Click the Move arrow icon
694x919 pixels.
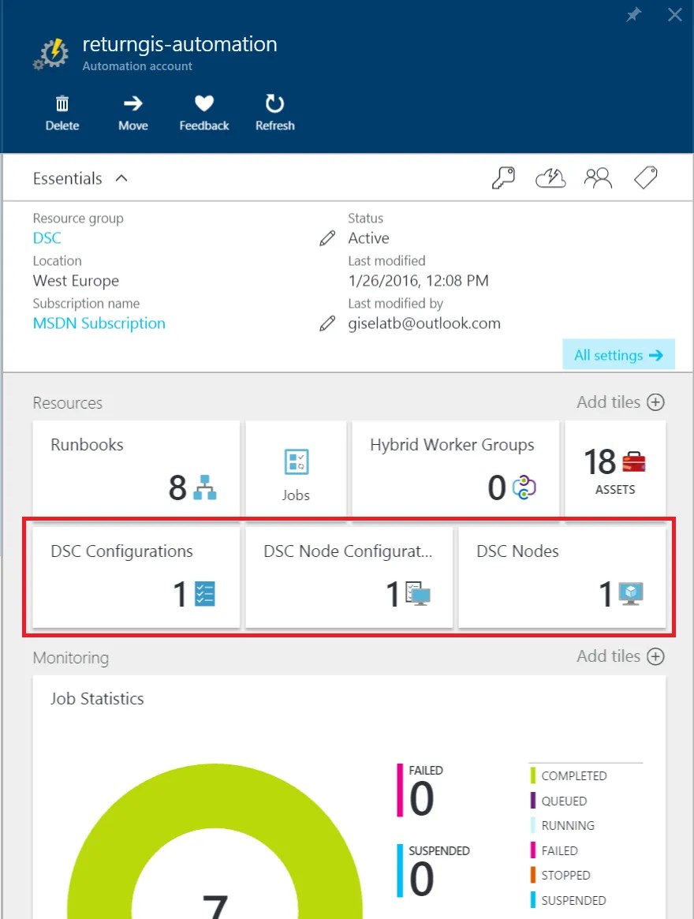[x=133, y=104]
